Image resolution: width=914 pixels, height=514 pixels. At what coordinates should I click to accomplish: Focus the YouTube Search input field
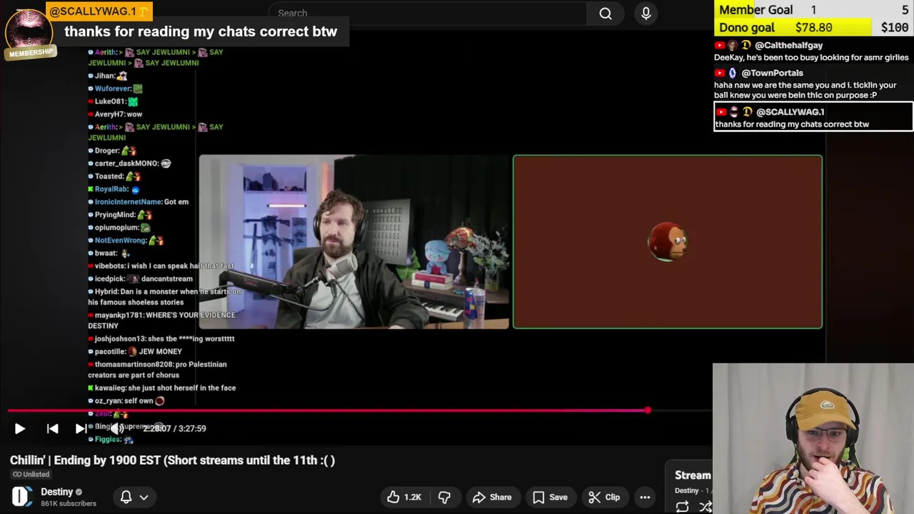(x=427, y=13)
